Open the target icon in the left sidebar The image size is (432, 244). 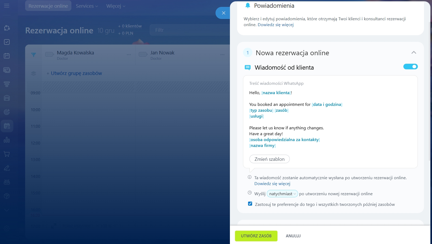(7, 112)
